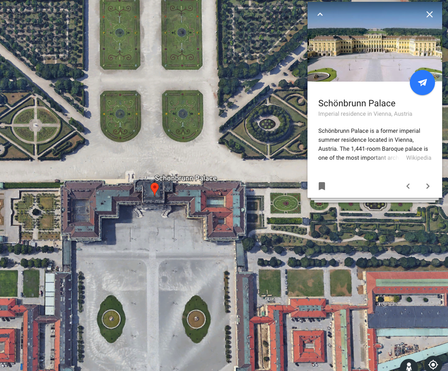Center map on my location target icon
Screen dimensions: 448x371
tap(433, 365)
